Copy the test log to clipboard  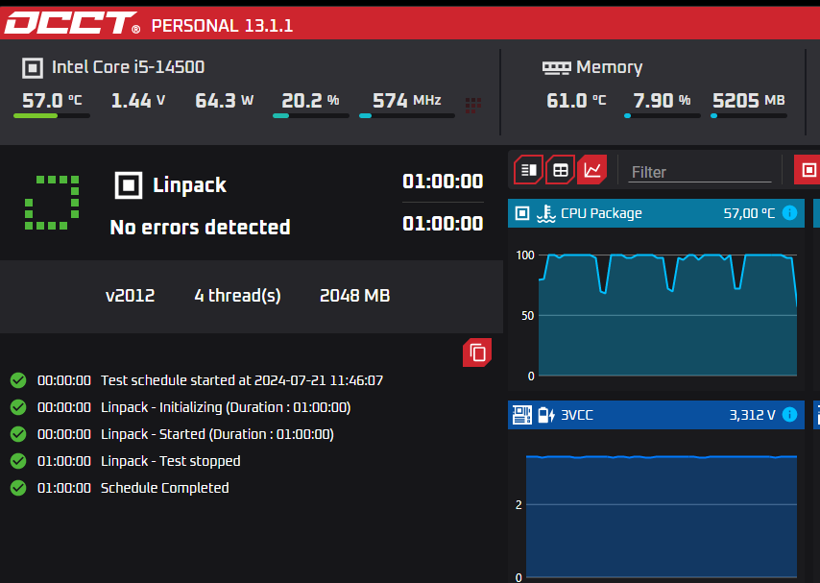477,352
